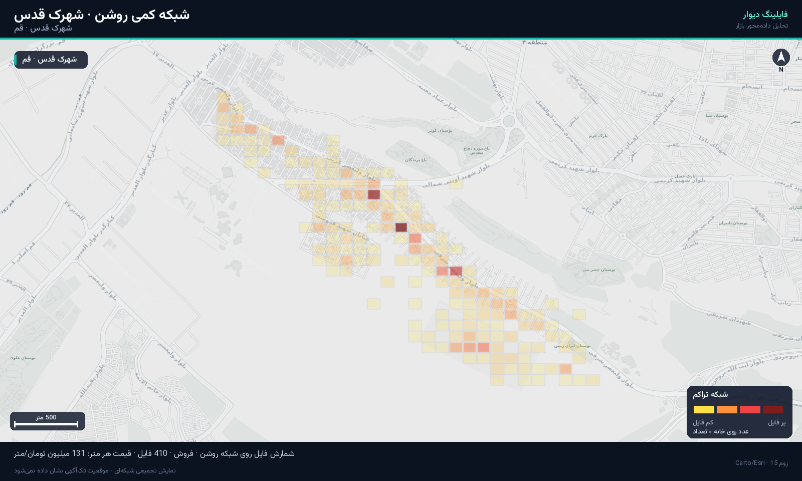Click the footnote نمایش تجمیعی شبکه‌ای

pyautogui.click(x=145, y=470)
